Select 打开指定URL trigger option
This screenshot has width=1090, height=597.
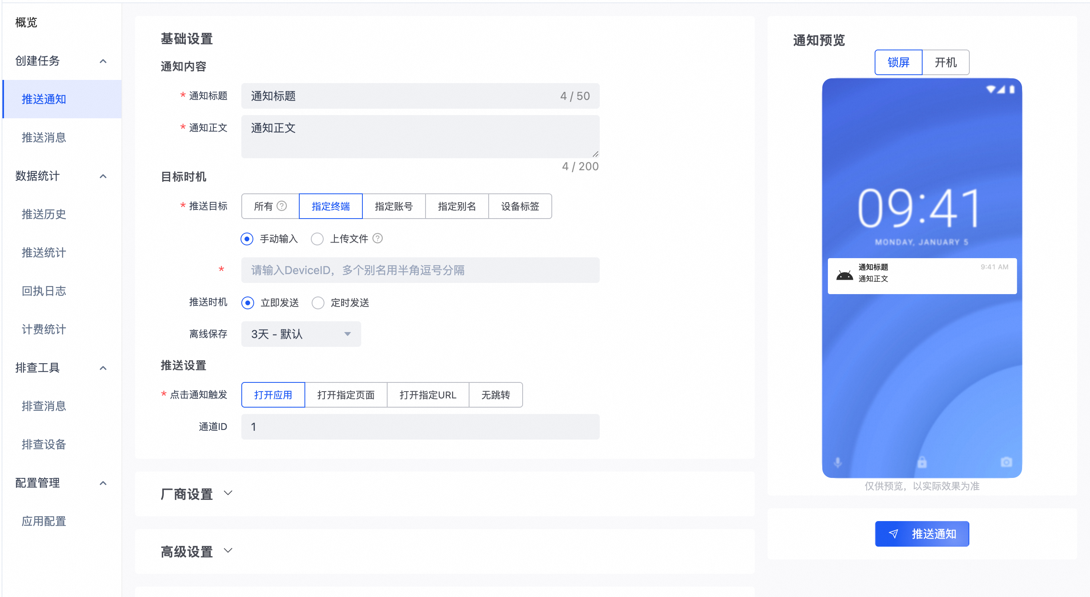[x=428, y=395]
